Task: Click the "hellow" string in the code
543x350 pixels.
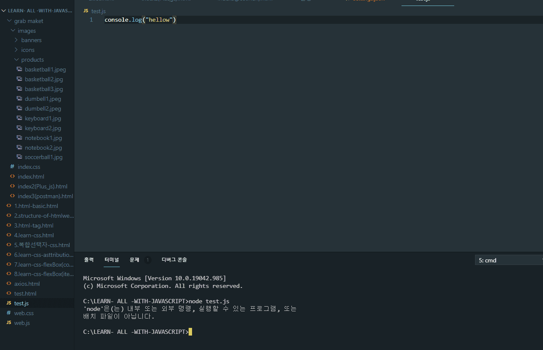Action: click(159, 20)
